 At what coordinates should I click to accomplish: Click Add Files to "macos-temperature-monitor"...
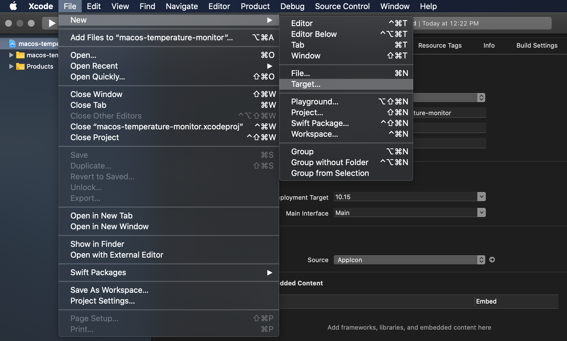[169, 37]
